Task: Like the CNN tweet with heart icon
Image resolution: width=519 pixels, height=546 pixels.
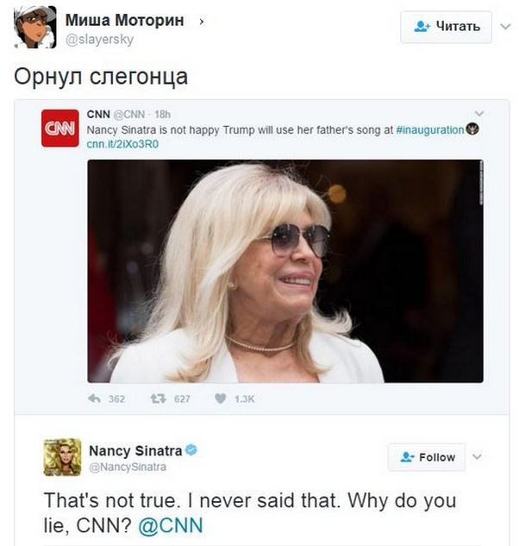Action: click(220, 399)
